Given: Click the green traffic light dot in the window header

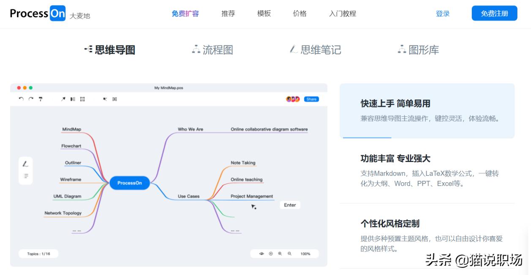Looking at the screenshot, I should [30, 87].
